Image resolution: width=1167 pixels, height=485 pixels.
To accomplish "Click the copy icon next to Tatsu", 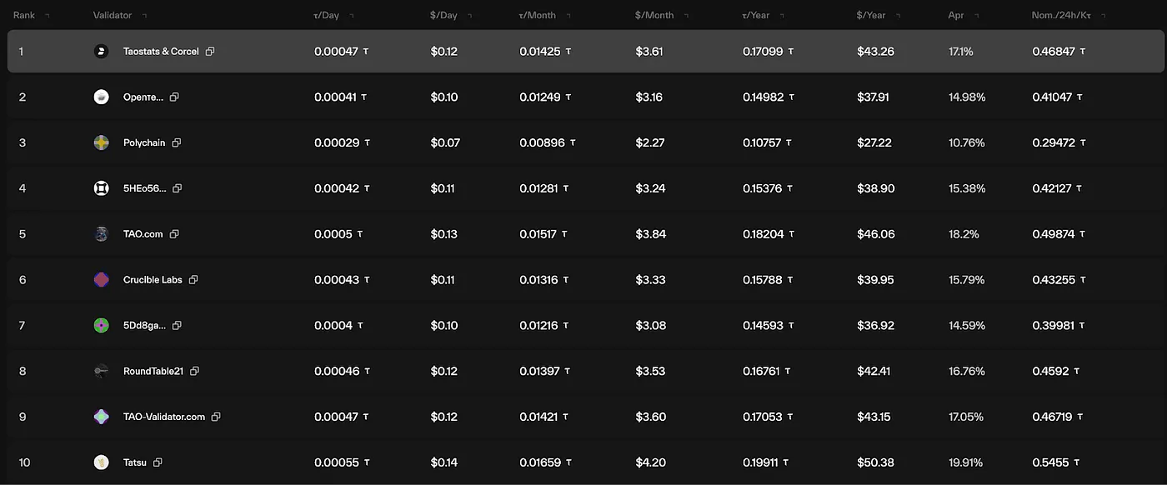I will (158, 462).
